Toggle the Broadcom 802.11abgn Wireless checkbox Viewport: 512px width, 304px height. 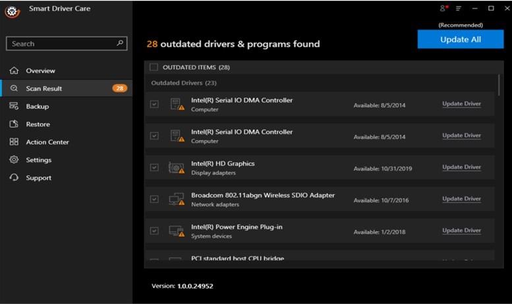coord(154,199)
